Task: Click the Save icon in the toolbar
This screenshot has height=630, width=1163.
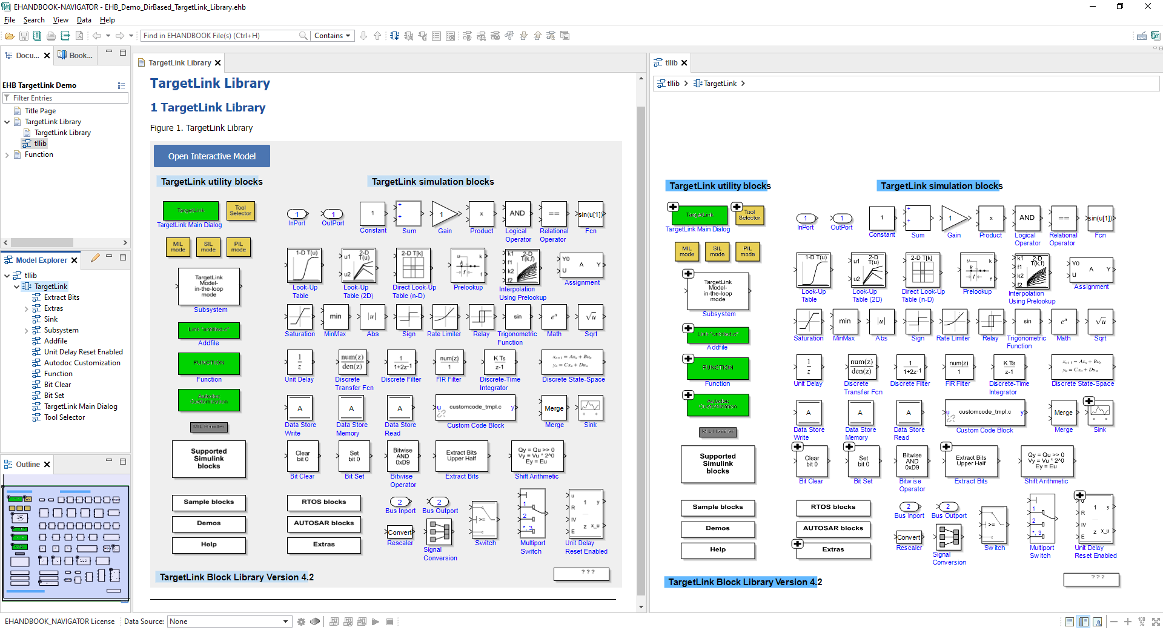Action: click(23, 36)
